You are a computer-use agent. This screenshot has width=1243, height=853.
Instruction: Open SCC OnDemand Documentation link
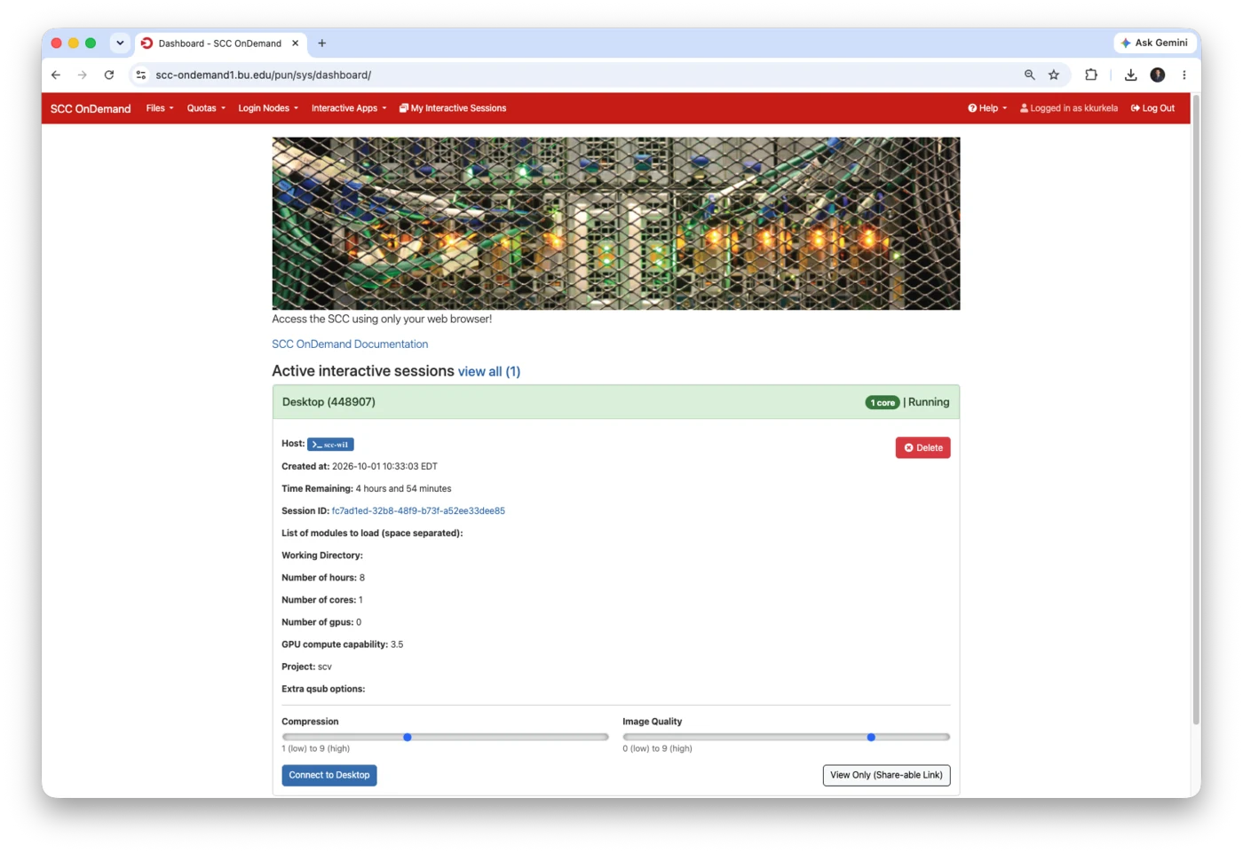coord(350,344)
